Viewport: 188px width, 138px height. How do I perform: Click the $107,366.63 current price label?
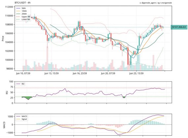pos(179,27)
